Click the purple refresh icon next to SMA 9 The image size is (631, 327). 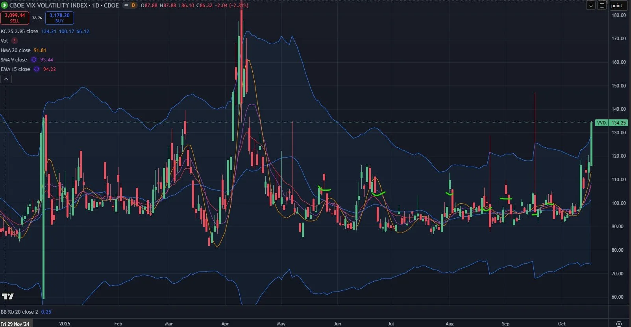pos(34,59)
